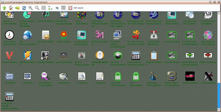221x112 pixels.
Task: Select the xfw.desktop XFW writer icon
Action: (100, 76)
